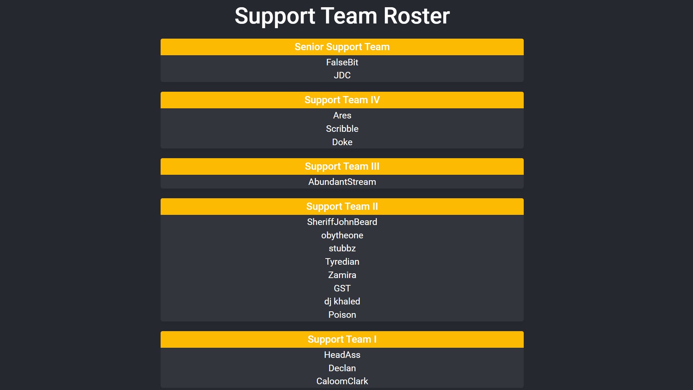
Task: Click the Support Team III header
Action: point(342,166)
